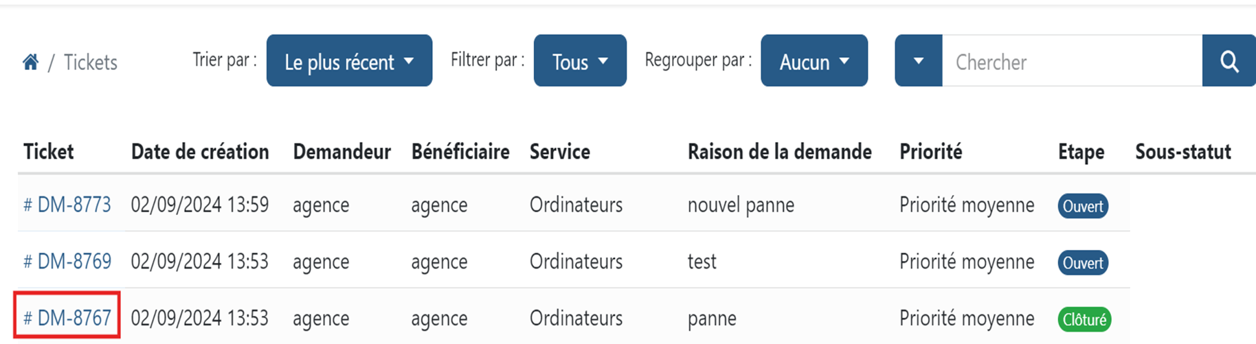The width and height of the screenshot is (1256, 344).
Task: Select the Tickets breadcrumb
Action: 91,62
